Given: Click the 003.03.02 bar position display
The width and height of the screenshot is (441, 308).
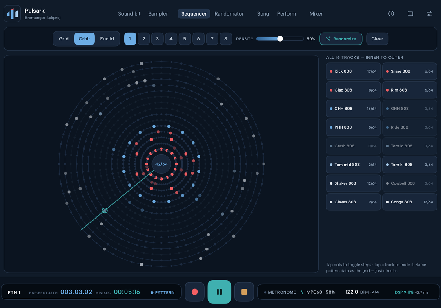Looking at the screenshot, I should coord(76,292).
